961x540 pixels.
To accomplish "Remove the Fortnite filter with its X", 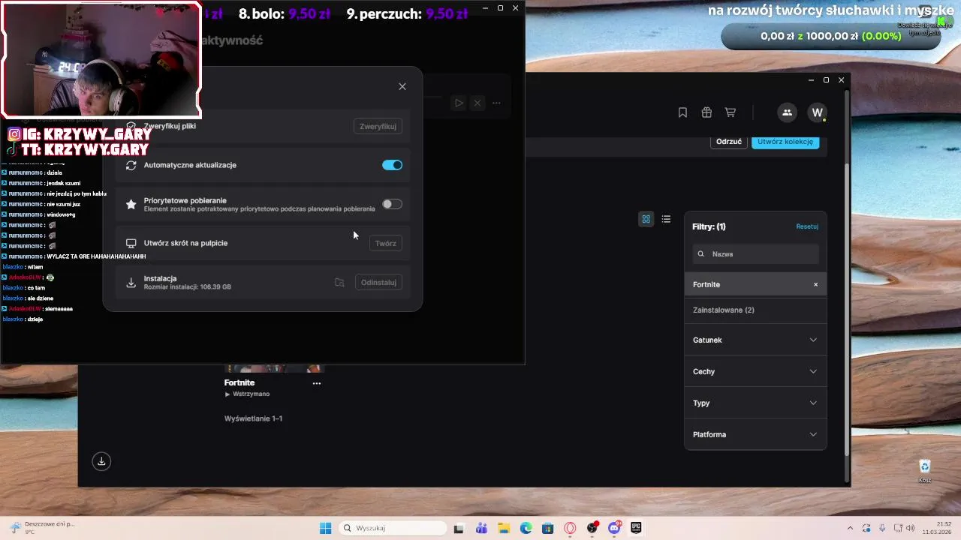I will click(x=815, y=284).
